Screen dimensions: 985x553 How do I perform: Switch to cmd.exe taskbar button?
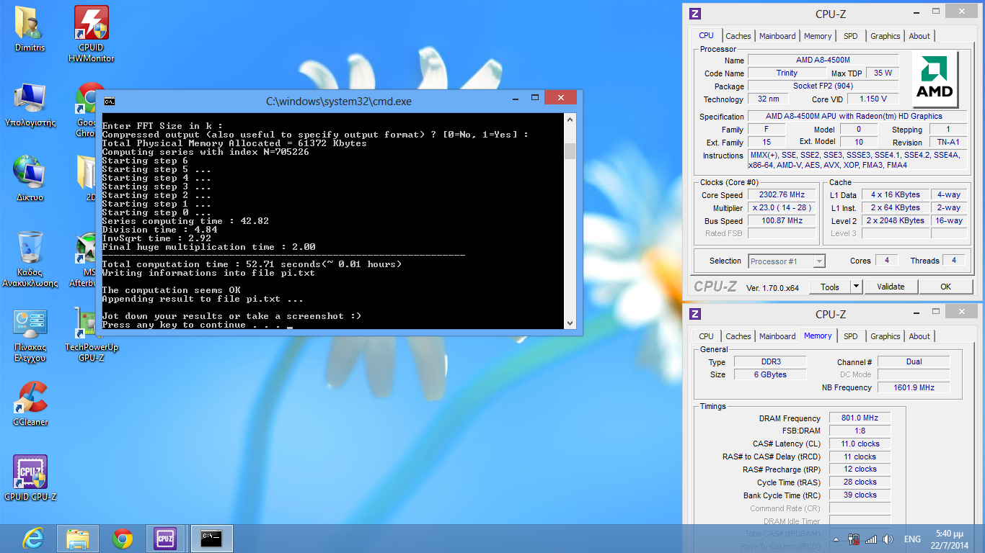(x=211, y=538)
